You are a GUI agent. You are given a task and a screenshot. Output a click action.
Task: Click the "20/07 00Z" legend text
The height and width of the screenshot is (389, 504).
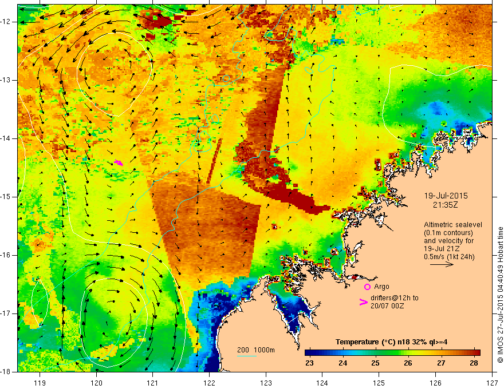pyautogui.click(x=387, y=306)
